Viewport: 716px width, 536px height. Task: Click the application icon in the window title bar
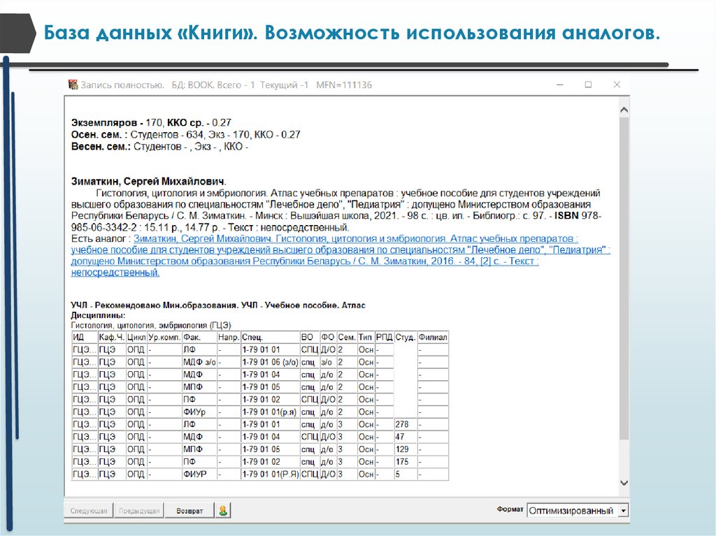(73, 85)
